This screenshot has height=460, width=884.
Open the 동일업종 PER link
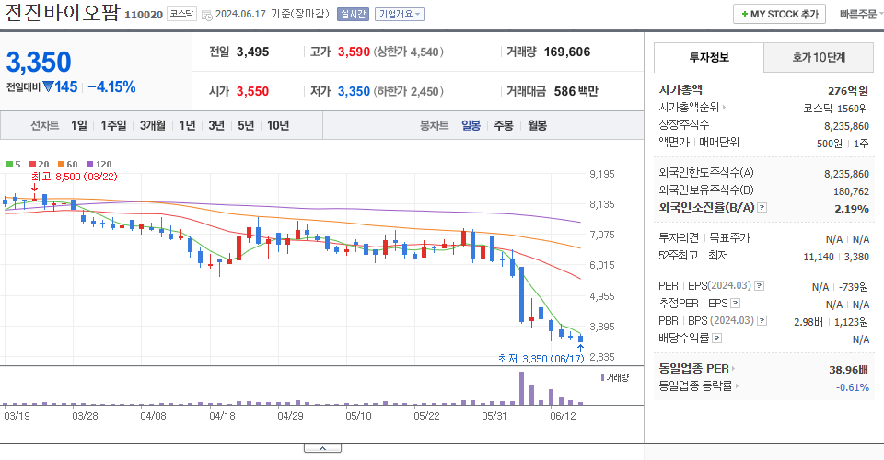[693, 369]
